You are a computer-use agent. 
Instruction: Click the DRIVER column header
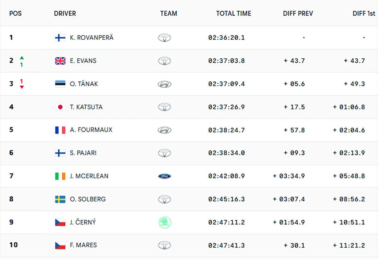pyautogui.click(x=65, y=14)
